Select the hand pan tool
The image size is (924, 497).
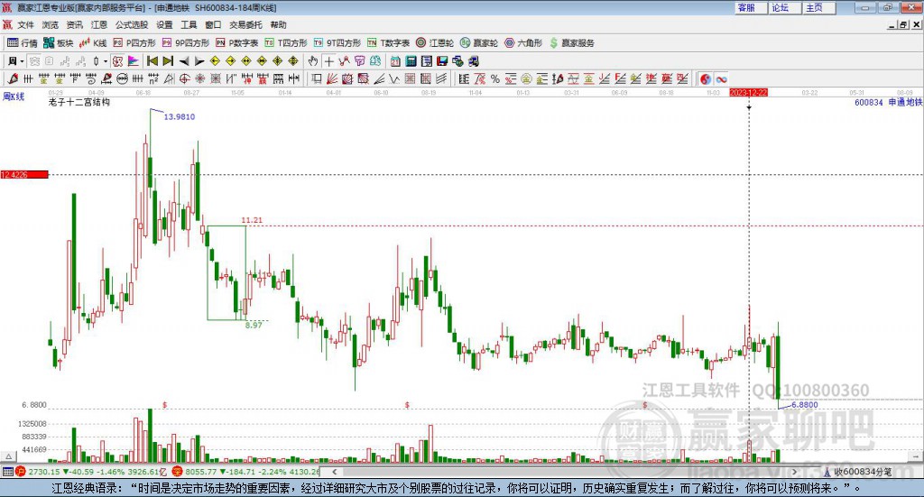pos(313,61)
